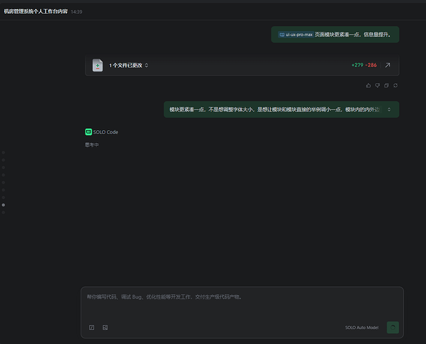
Task: Open changed files with the arrow icon
Action: pos(387,65)
